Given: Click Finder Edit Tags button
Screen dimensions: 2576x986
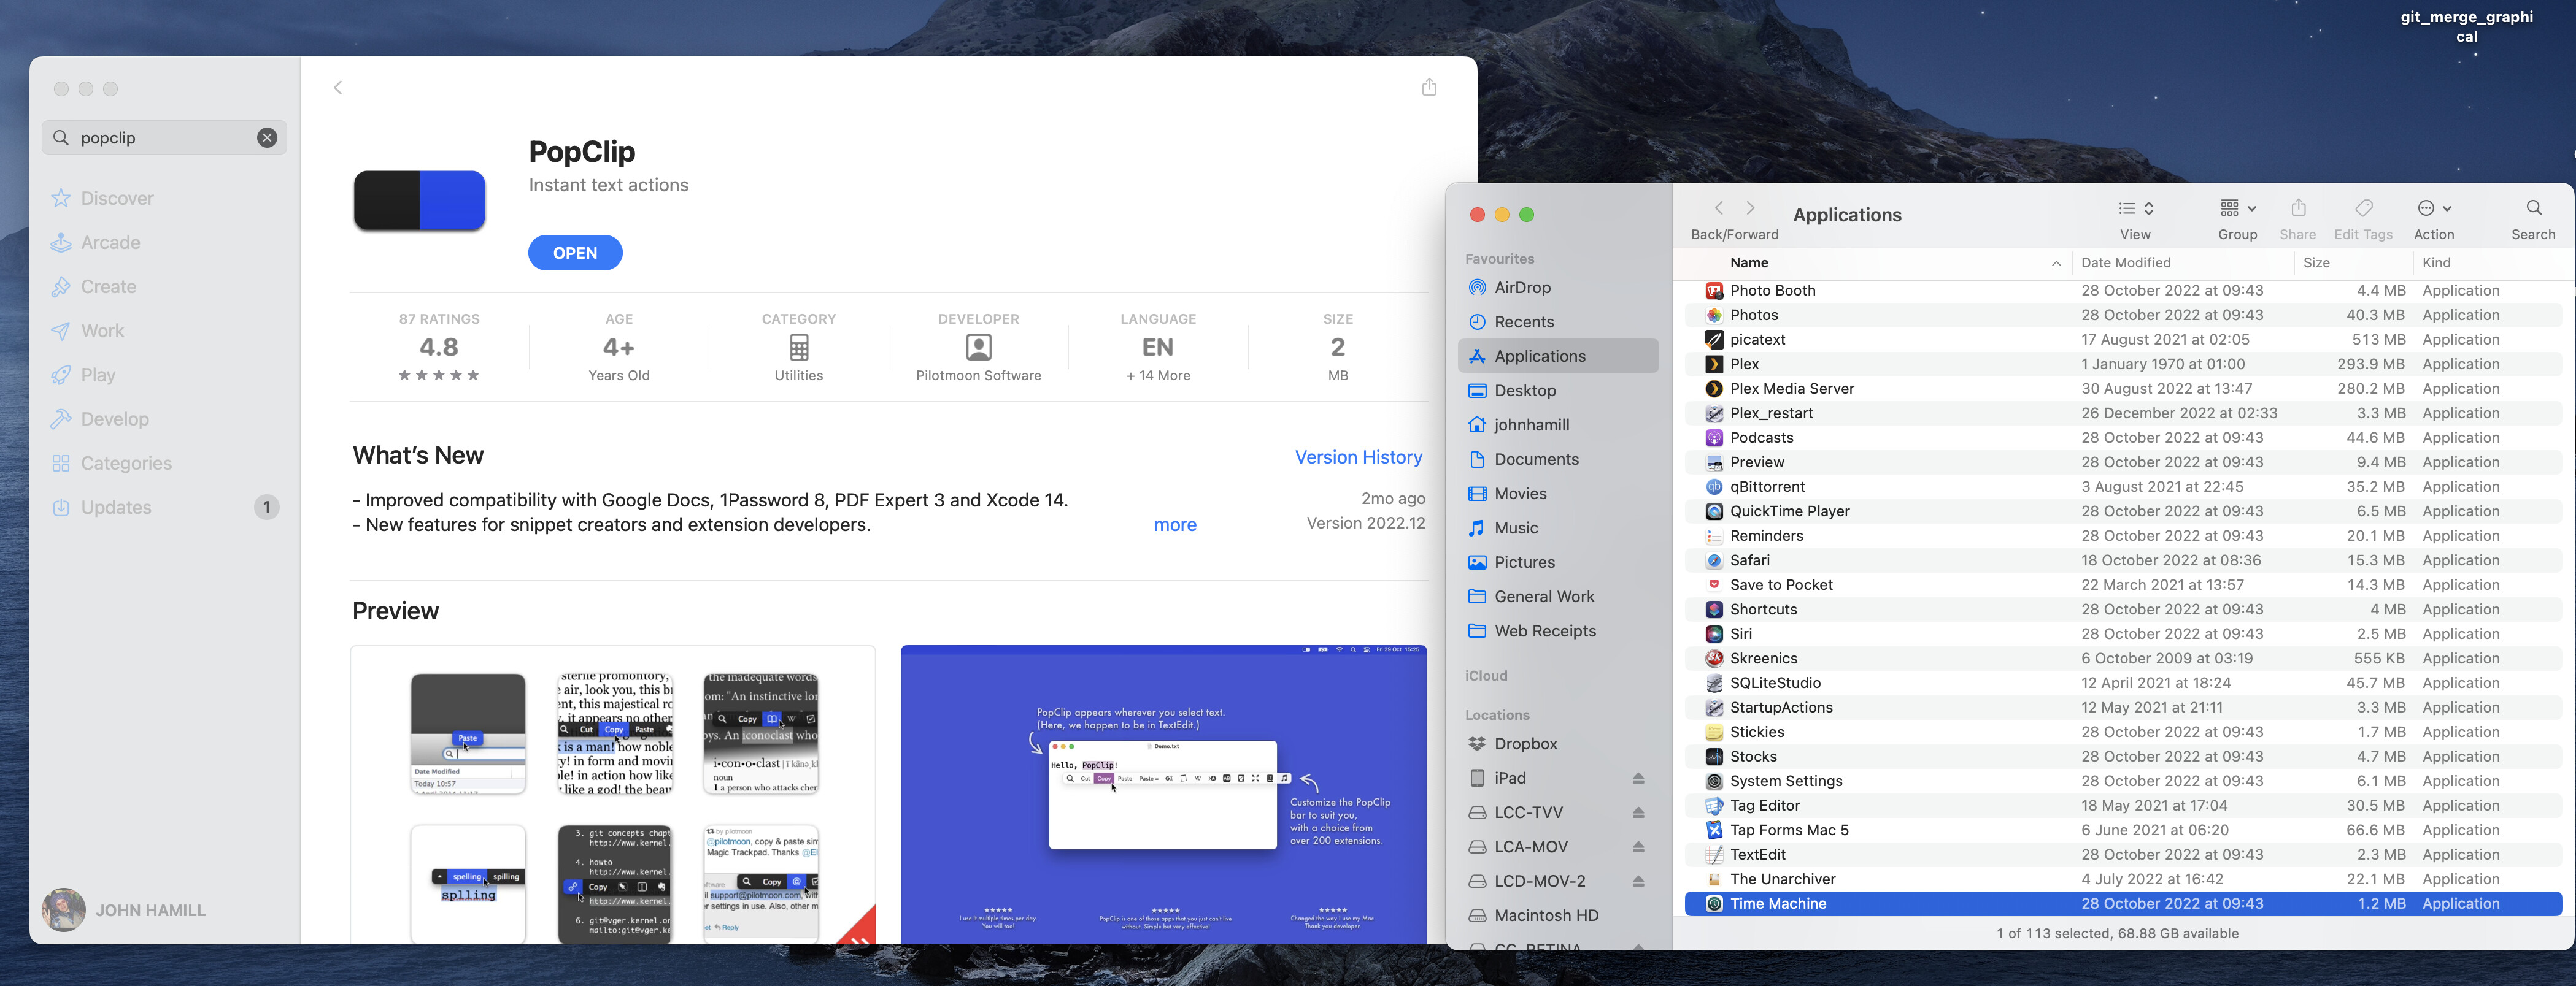Looking at the screenshot, I should pyautogui.click(x=2364, y=208).
